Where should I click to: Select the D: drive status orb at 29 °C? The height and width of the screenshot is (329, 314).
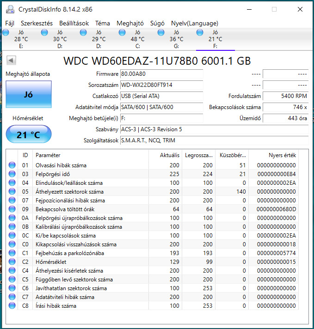(83, 32)
